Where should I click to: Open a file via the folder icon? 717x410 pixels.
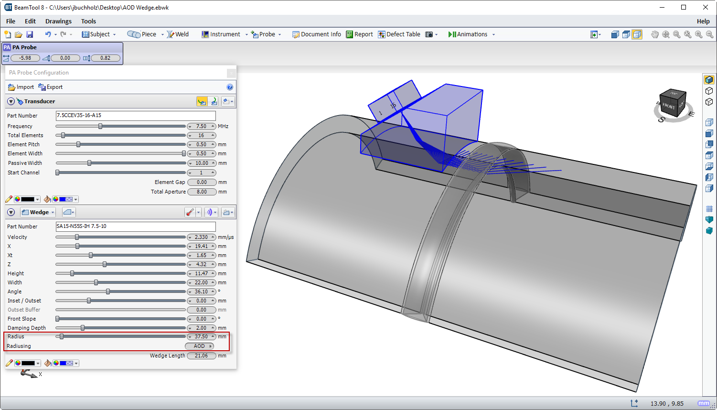coord(19,34)
